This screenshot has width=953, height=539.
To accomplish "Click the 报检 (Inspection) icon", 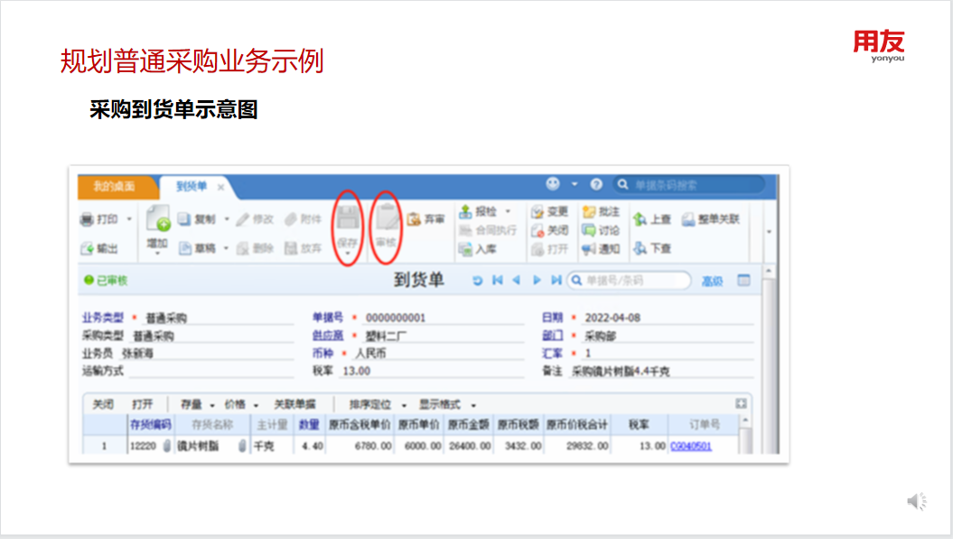I will coord(465,211).
